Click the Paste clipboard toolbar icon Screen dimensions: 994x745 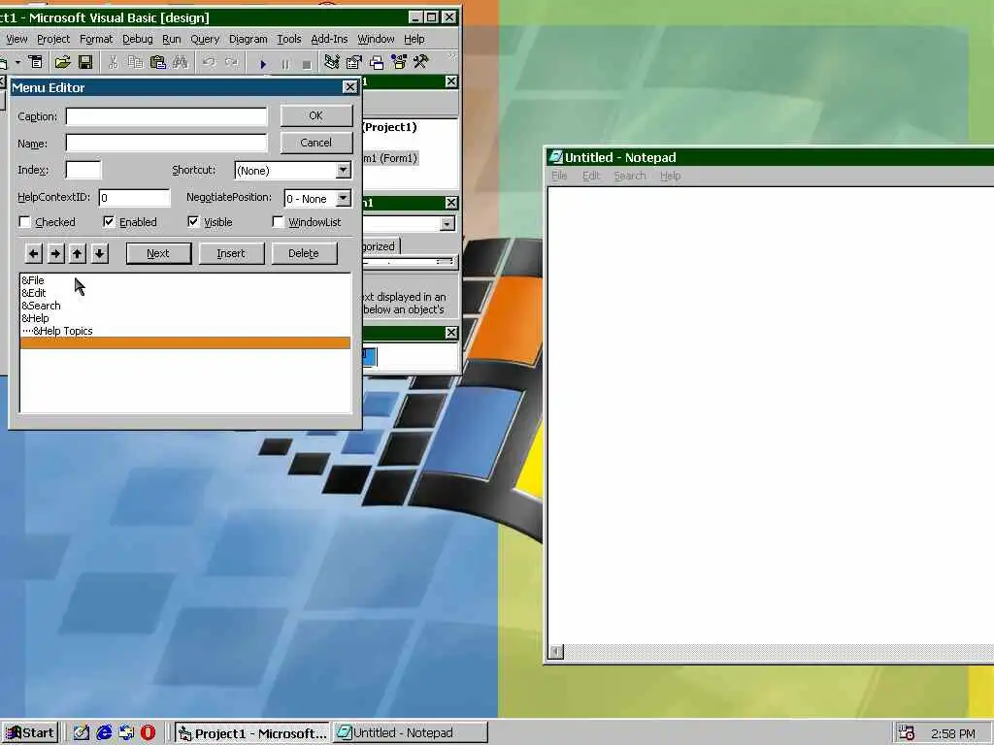pos(158,62)
